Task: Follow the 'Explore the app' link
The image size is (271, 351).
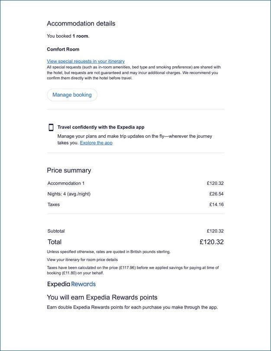Action: pos(96,143)
